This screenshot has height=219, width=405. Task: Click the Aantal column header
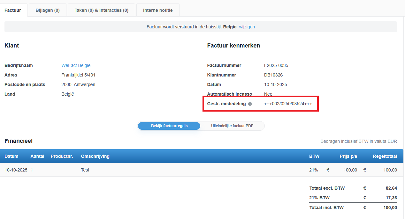click(37, 156)
